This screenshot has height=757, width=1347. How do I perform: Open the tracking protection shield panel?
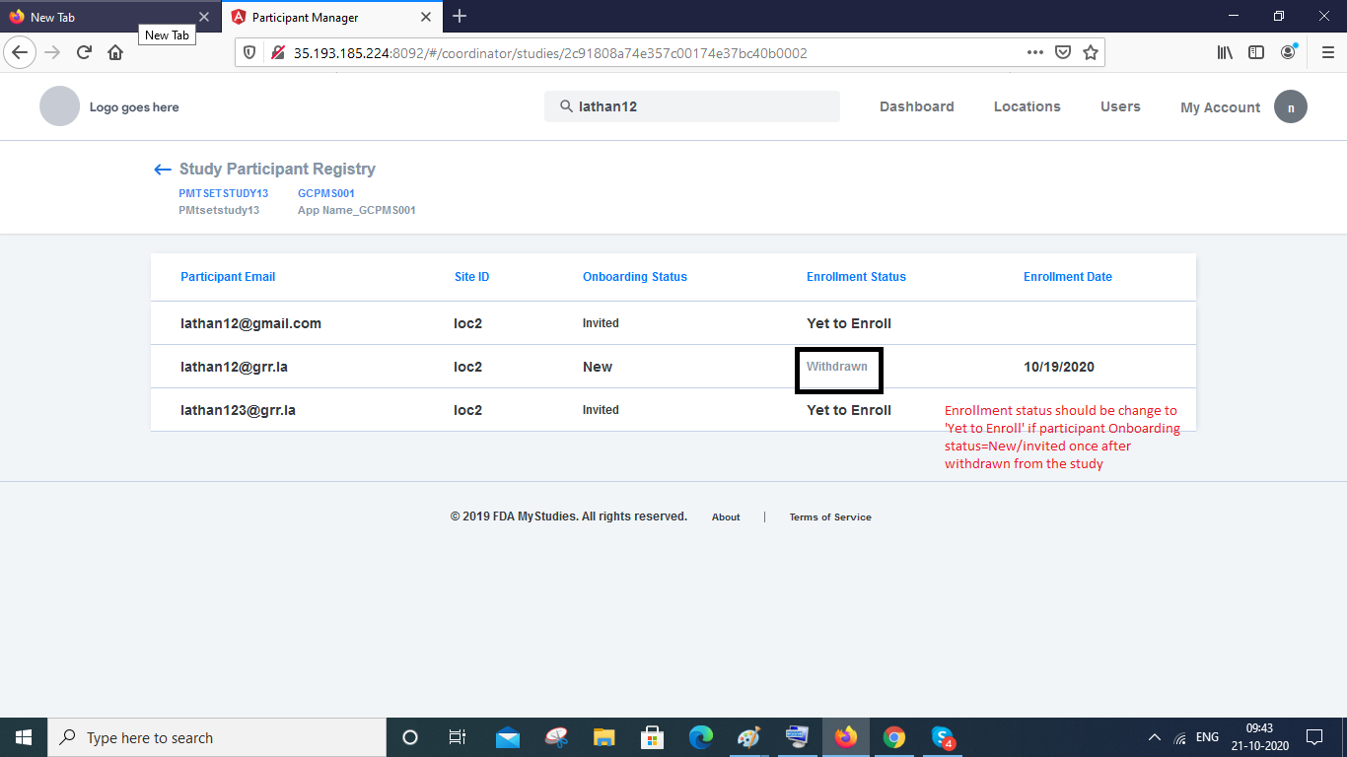coord(249,51)
